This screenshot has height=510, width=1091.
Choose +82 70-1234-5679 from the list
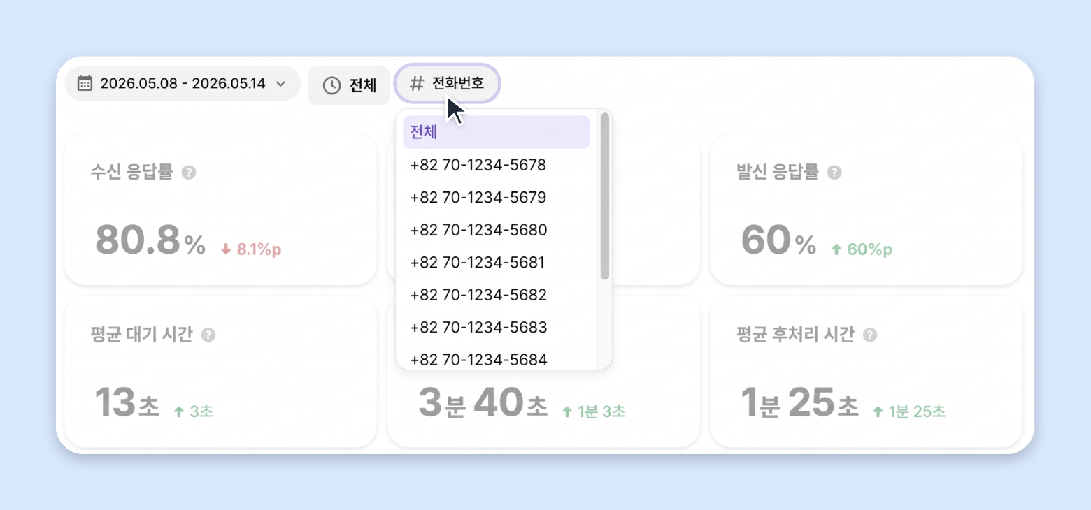click(497, 197)
